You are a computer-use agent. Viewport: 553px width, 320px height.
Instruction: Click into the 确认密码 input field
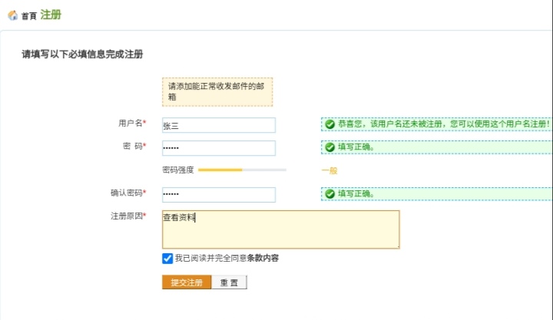click(218, 194)
